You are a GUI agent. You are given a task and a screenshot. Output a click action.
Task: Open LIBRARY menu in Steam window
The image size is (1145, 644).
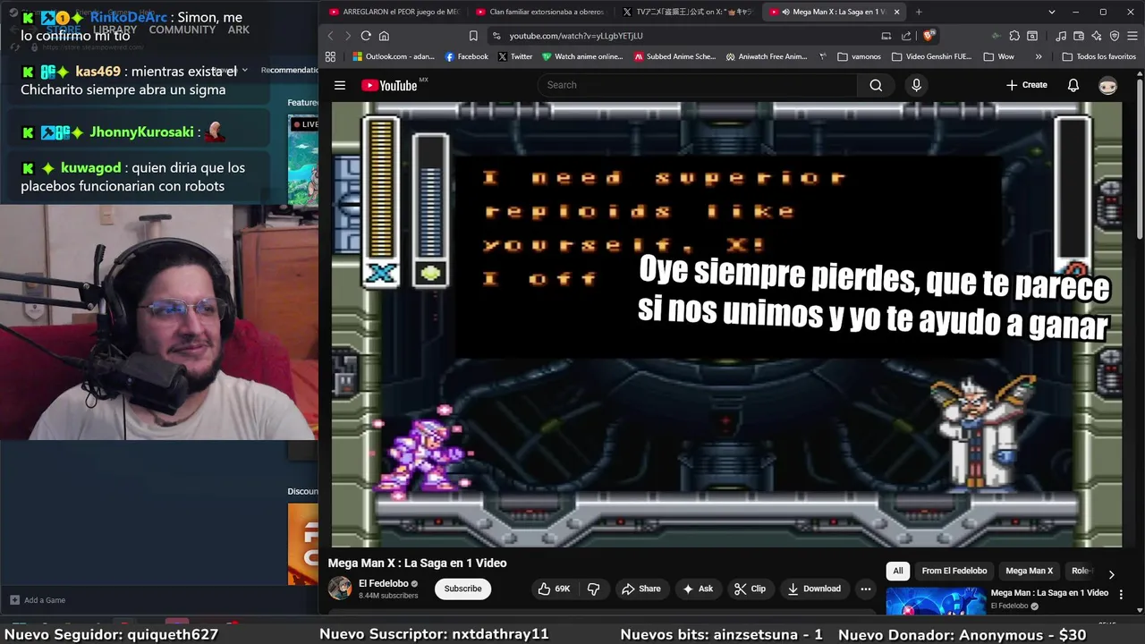pyautogui.click(x=114, y=30)
